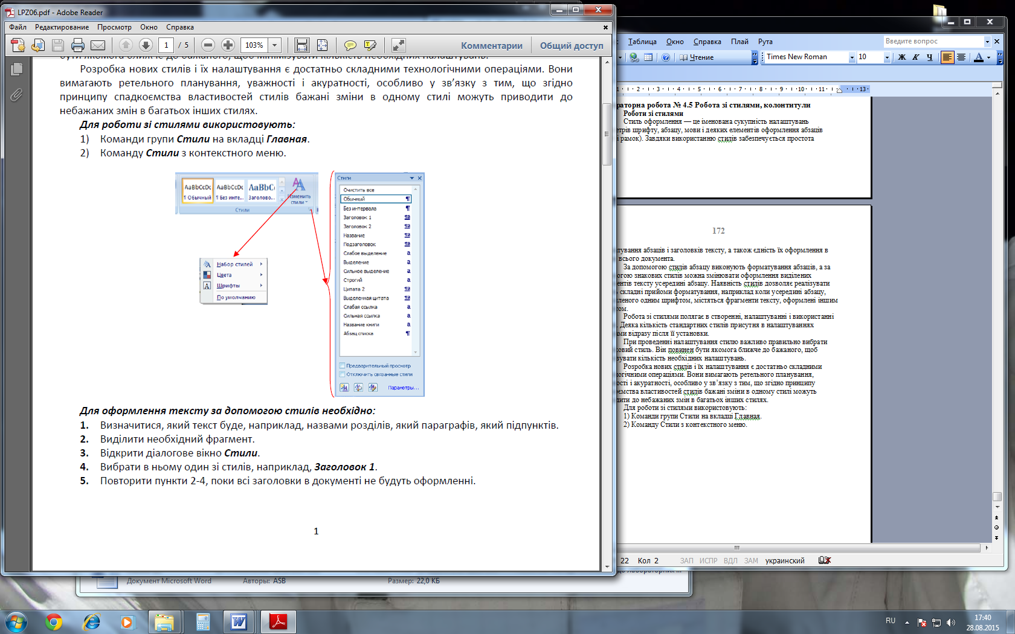Viewport: 1015px width, 634px height.
Task: Zoom out with the minus icon
Action: [208, 45]
